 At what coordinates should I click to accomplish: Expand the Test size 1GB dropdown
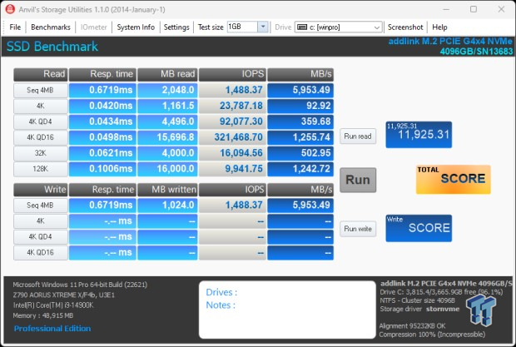point(263,27)
